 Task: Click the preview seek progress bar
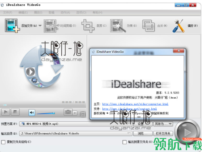click(43, 105)
